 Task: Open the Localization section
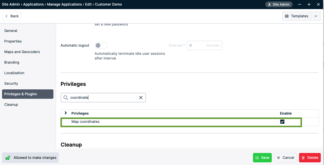point(14,73)
